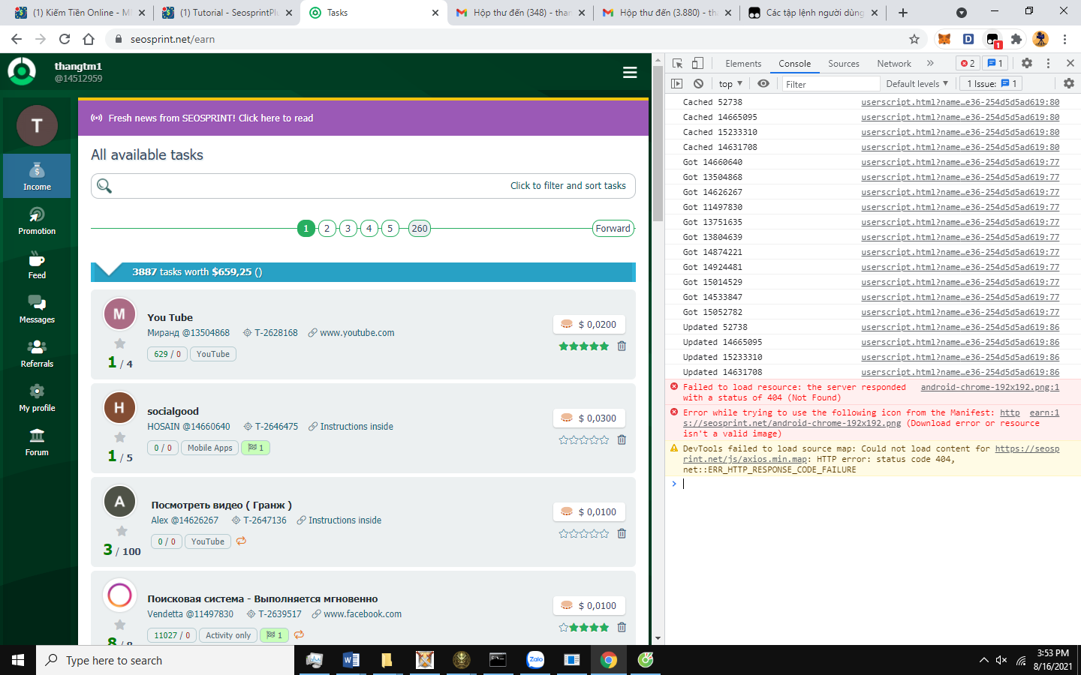The width and height of the screenshot is (1081, 675).
Task: Open the Forum sidebar item
Action: [x=37, y=442]
